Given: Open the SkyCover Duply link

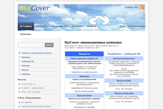Looking at the screenshot, I should click(124, 81).
